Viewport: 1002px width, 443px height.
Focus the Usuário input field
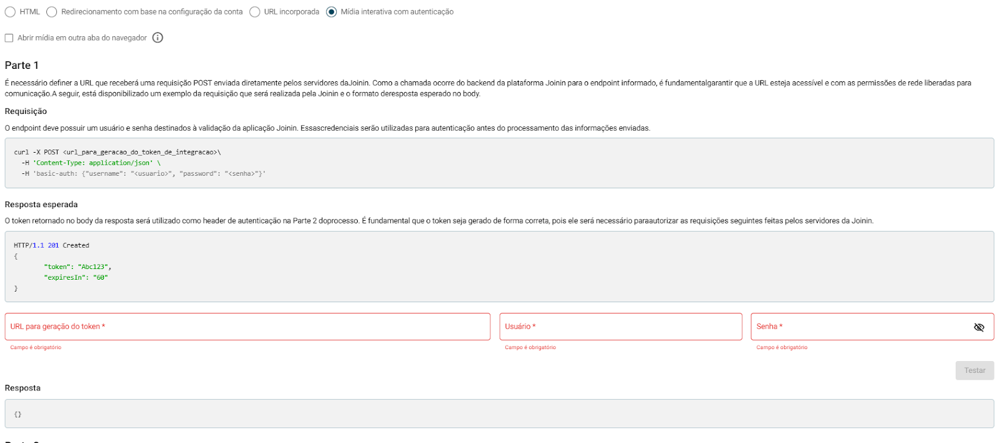click(620, 327)
